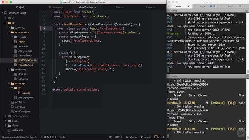Close the first node terminal tab
Image resolution: width=249 pixels, height=140 pixels.
click(169, 7)
